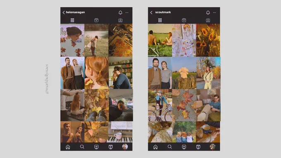Open man by bookshelves post
281x158 pixels.
(x=121, y=73)
